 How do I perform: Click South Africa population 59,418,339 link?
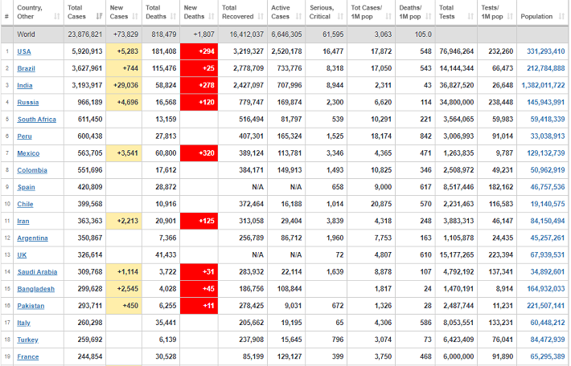[548, 120]
